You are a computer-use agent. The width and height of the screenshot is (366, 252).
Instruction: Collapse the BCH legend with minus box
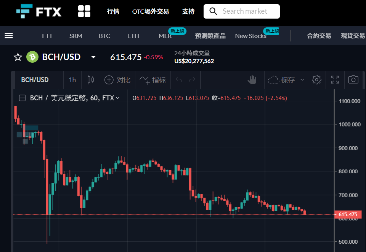(x=22, y=98)
